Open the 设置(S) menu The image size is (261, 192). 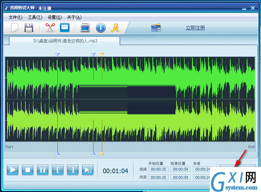point(55,17)
